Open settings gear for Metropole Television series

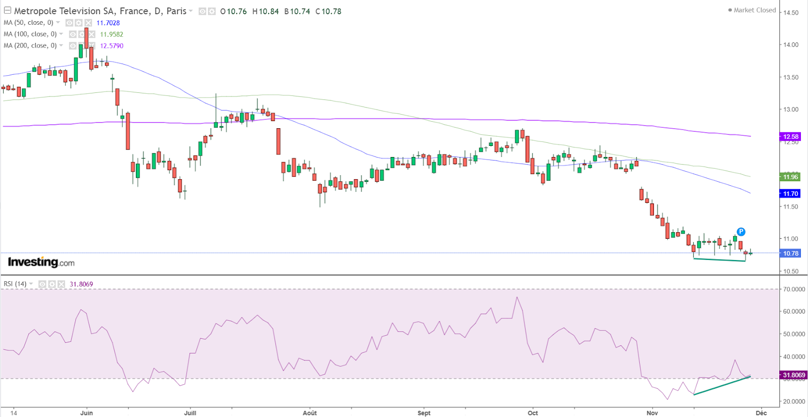coord(212,11)
